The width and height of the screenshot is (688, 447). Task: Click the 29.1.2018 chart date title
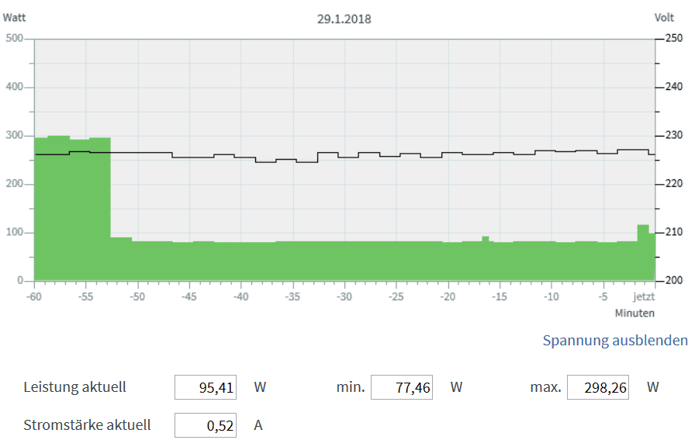(344, 19)
